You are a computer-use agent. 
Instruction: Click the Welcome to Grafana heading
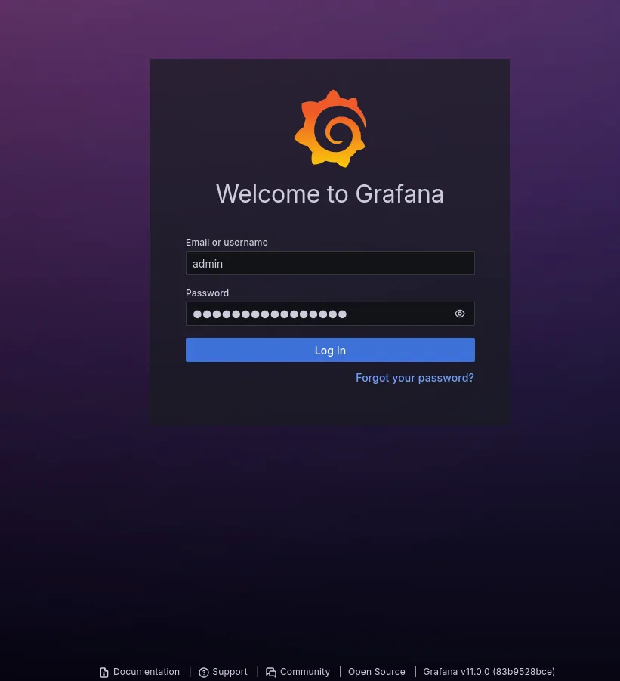330,194
